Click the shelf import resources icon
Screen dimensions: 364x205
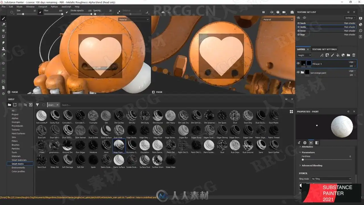point(31,105)
